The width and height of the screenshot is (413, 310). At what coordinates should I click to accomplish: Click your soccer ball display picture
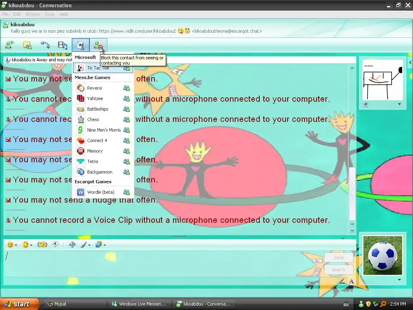click(x=383, y=256)
